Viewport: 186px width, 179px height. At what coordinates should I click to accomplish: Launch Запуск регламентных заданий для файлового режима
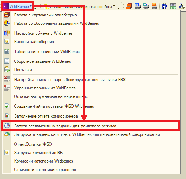[x=91, y=126]
